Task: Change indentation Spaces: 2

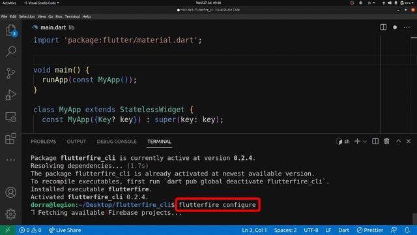Action: pos(285,230)
